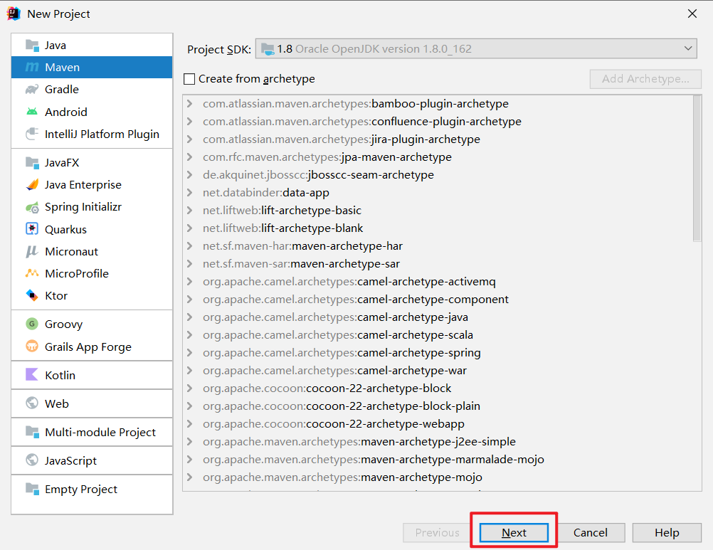This screenshot has width=713, height=550.
Task: Click the IntelliJ IDEA logo in title bar
Action: 14,14
